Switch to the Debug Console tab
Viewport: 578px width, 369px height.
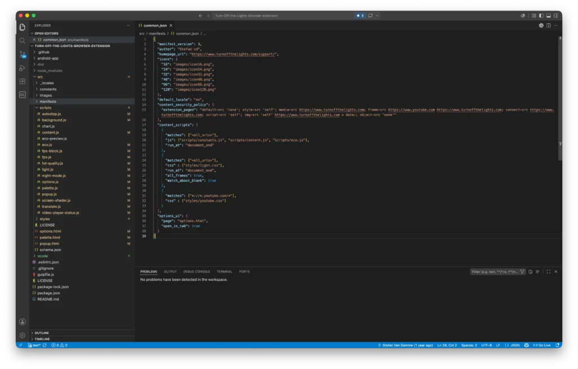click(196, 272)
